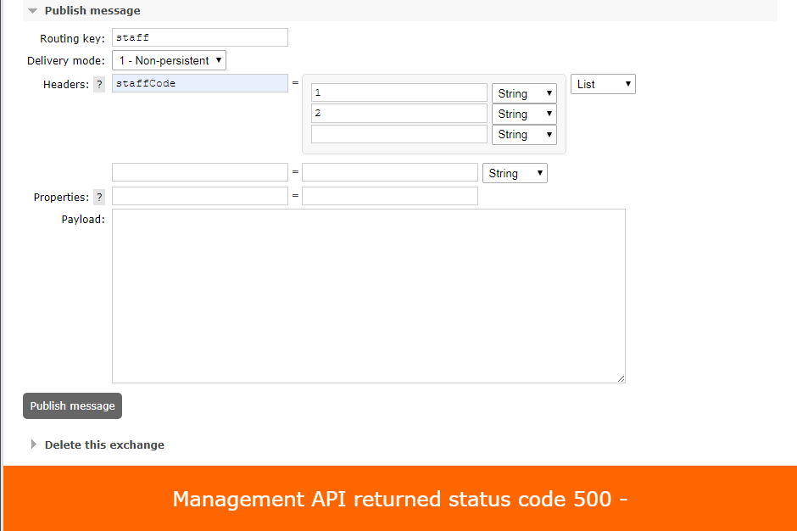
Task: Focus the Routing key field
Action: (200, 37)
